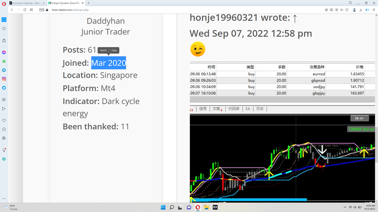
Task: Select the 日志 tab in terminal image
Action: click(259, 109)
